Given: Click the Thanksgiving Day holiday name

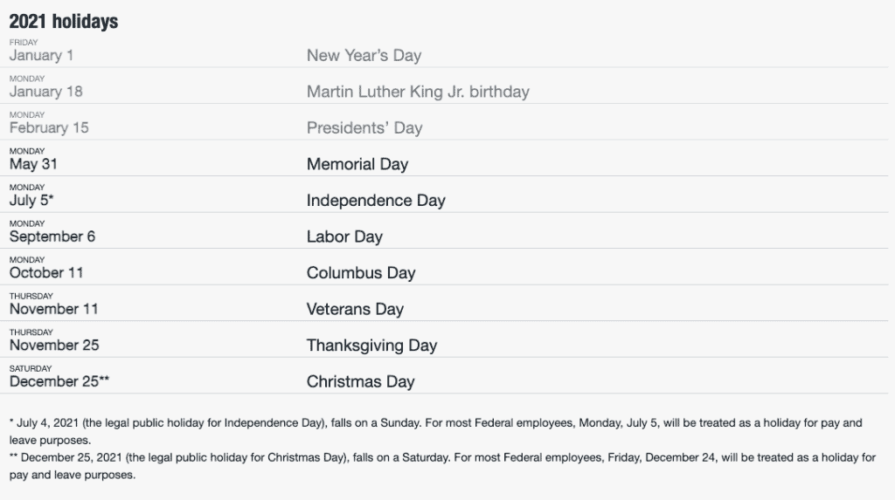Looking at the screenshot, I should [371, 346].
